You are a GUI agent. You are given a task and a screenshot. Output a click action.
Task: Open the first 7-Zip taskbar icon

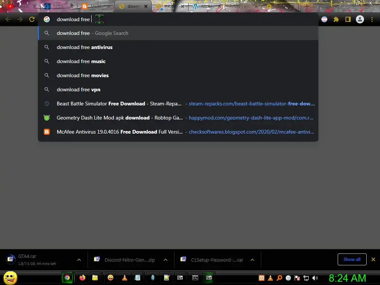[180, 278]
